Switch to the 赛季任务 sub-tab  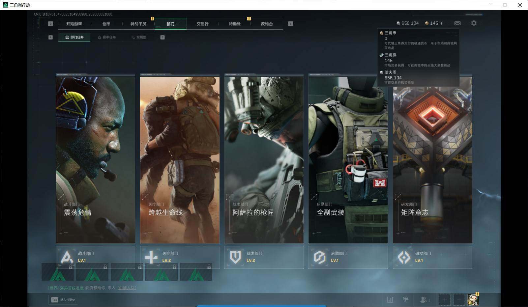(107, 37)
